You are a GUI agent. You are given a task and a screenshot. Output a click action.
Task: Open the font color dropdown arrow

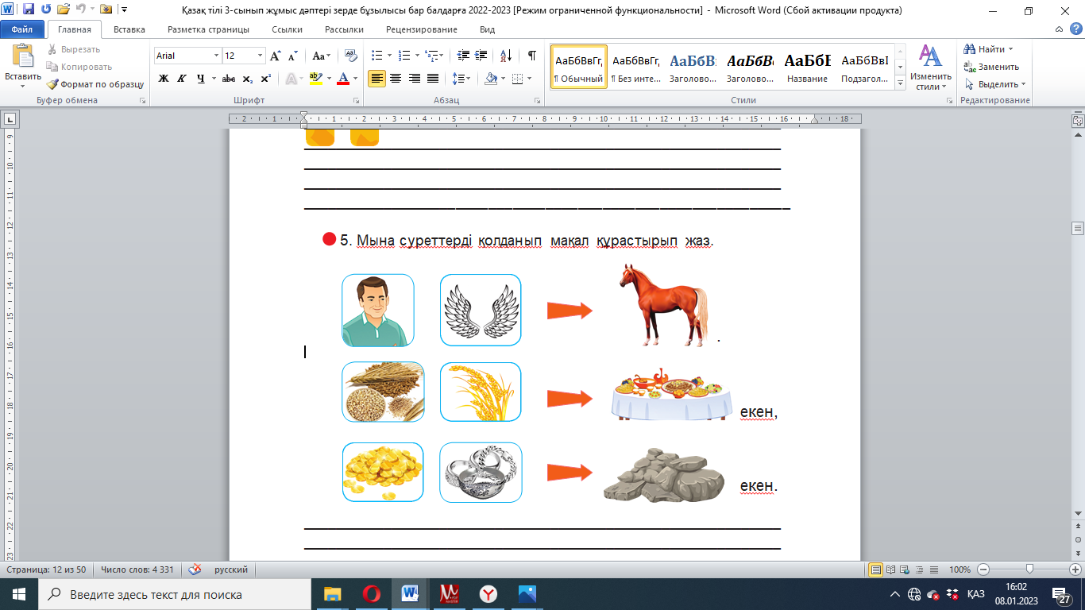coord(354,79)
